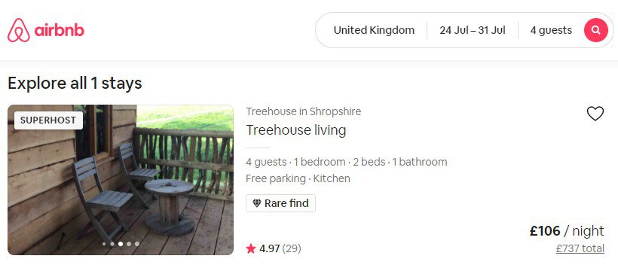Image resolution: width=618 pixels, height=271 pixels.
Task: Click the Airbnb logo icon
Action: tap(19, 30)
